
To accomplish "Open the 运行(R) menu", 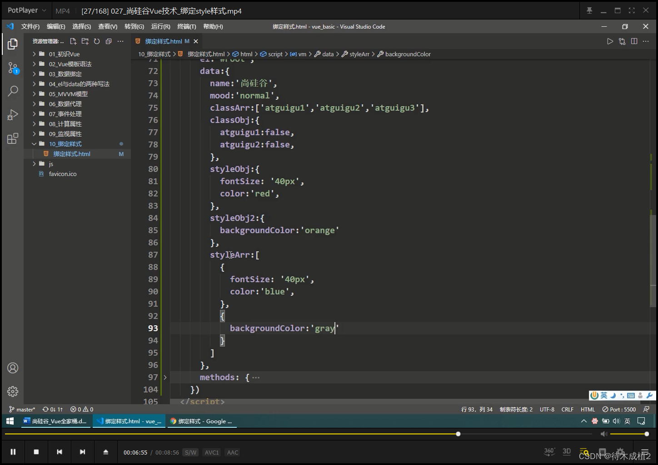I will coord(161,27).
